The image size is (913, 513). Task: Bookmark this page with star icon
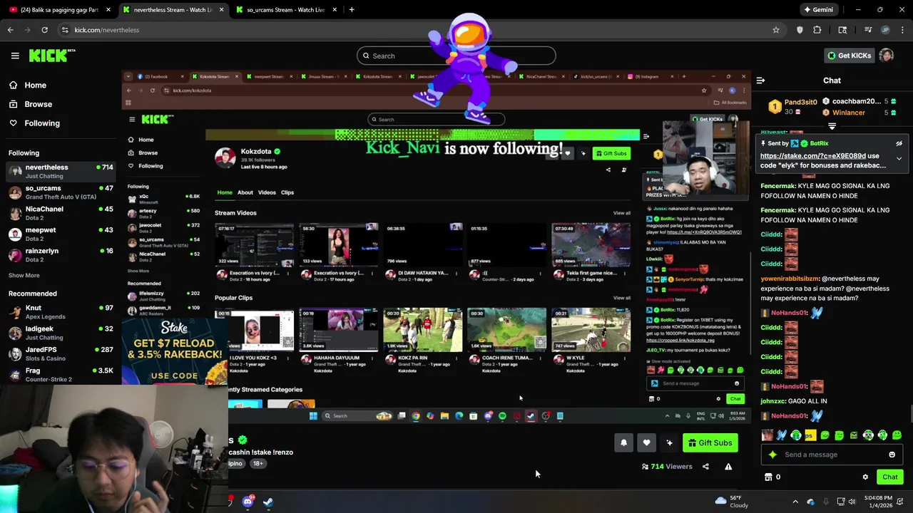click(x=775, y=30)
